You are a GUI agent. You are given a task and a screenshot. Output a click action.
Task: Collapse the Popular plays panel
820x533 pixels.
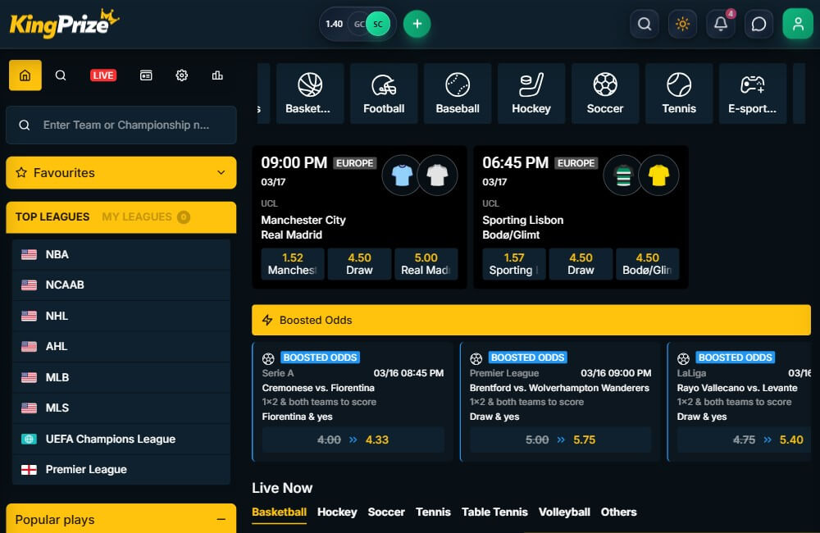tap(221, 519)
